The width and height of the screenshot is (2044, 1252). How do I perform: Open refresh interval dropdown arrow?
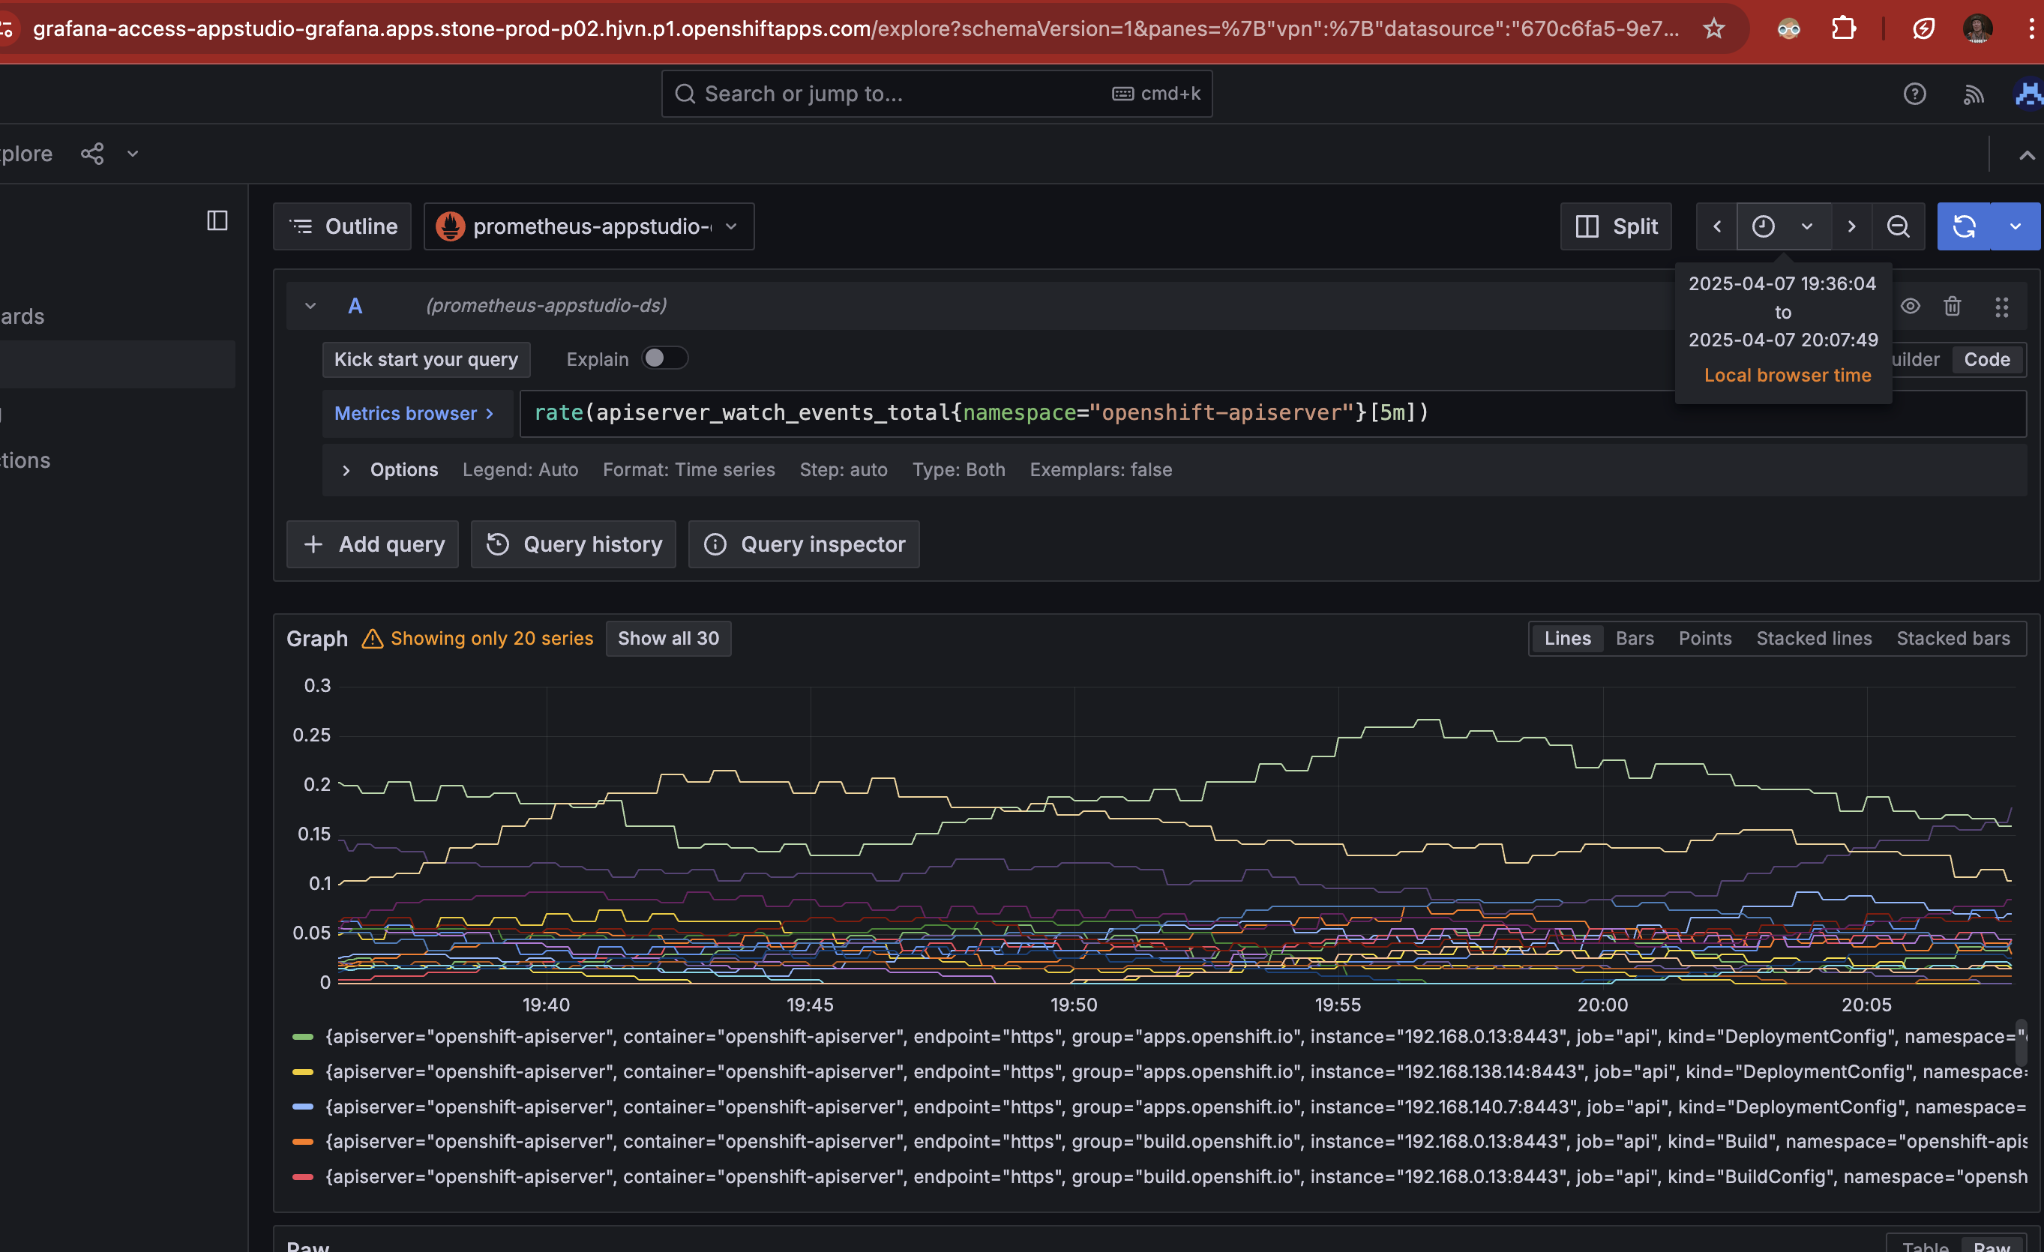2015,226
